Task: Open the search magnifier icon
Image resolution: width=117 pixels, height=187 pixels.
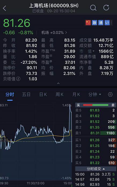Action: (x=93, y=8)
